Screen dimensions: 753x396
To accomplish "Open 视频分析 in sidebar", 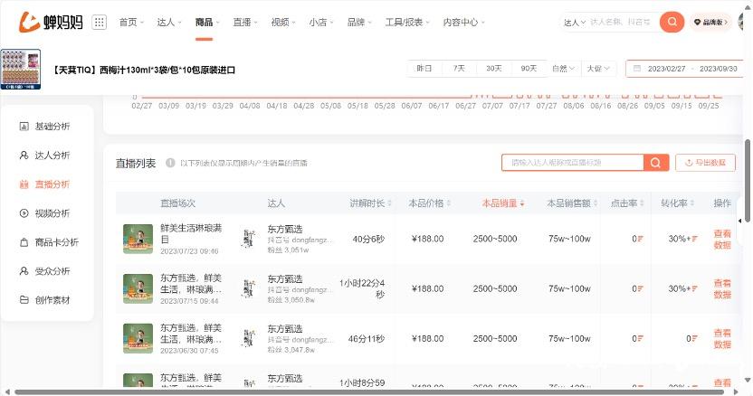I will [44, 213].
